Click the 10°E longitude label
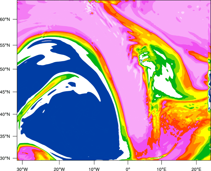This screenshot has height=171, width=211. pyautogui.click(x=161, y=169)
